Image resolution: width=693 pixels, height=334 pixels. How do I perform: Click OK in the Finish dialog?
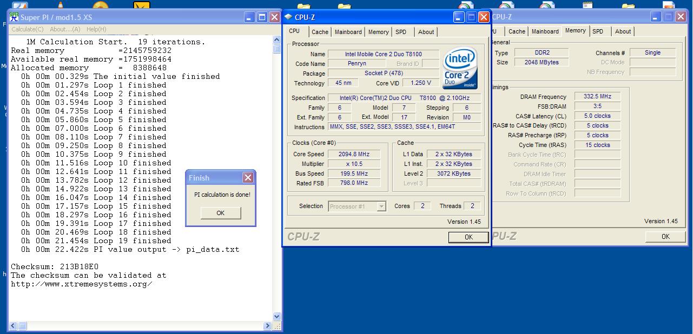click(x=220, y=213)
